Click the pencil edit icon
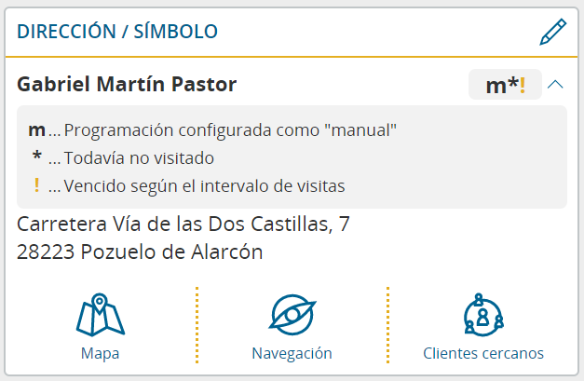 click(553, 32)
